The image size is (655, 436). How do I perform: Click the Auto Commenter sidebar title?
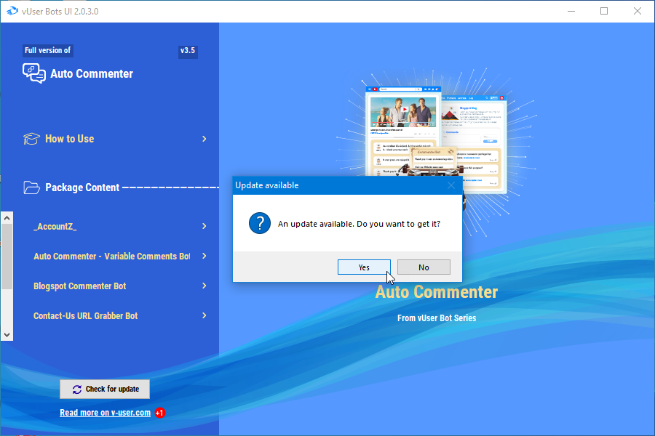(92, 74)
